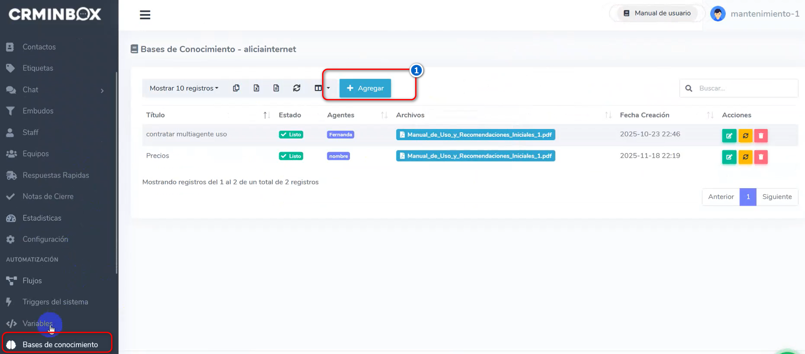Click the Buscar search field

(745, 88)
